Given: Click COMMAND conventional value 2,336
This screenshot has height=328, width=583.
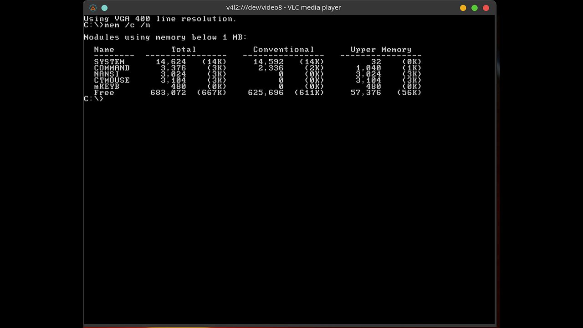Looking at the screenshot, I should pos(271,68).
